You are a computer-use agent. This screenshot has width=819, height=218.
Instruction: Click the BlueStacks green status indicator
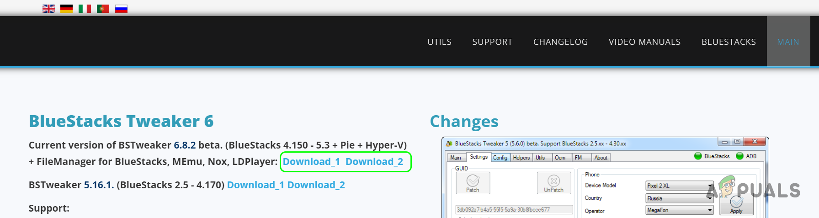pyautogui.click(x=698, y=156)
